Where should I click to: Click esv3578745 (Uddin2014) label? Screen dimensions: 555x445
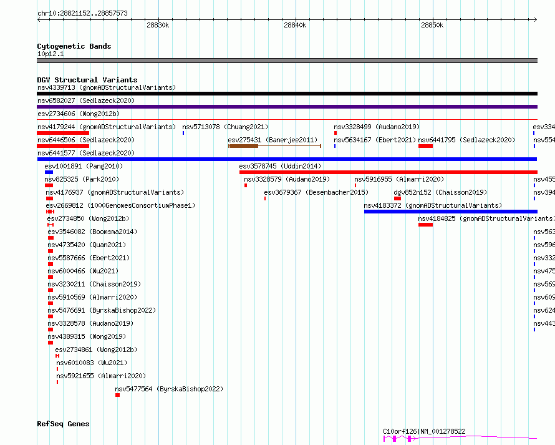click(280, 166)
